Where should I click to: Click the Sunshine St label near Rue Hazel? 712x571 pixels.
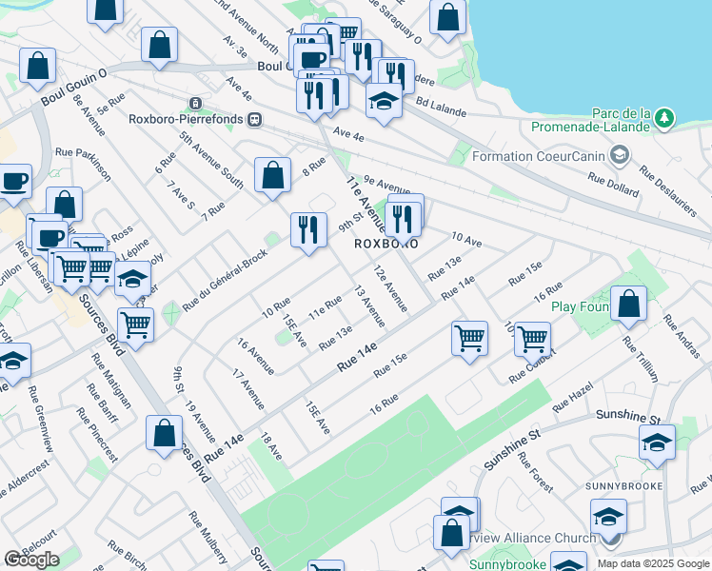pyautogui.click(x=512, y=450)
